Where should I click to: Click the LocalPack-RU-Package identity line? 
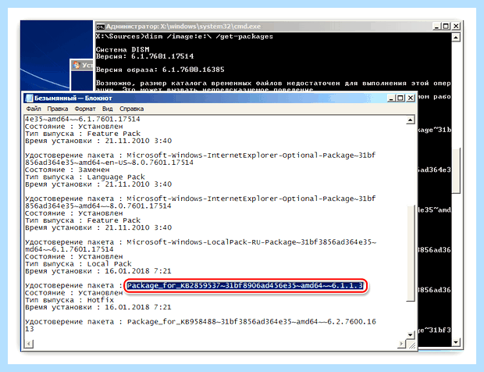[201, 242]
